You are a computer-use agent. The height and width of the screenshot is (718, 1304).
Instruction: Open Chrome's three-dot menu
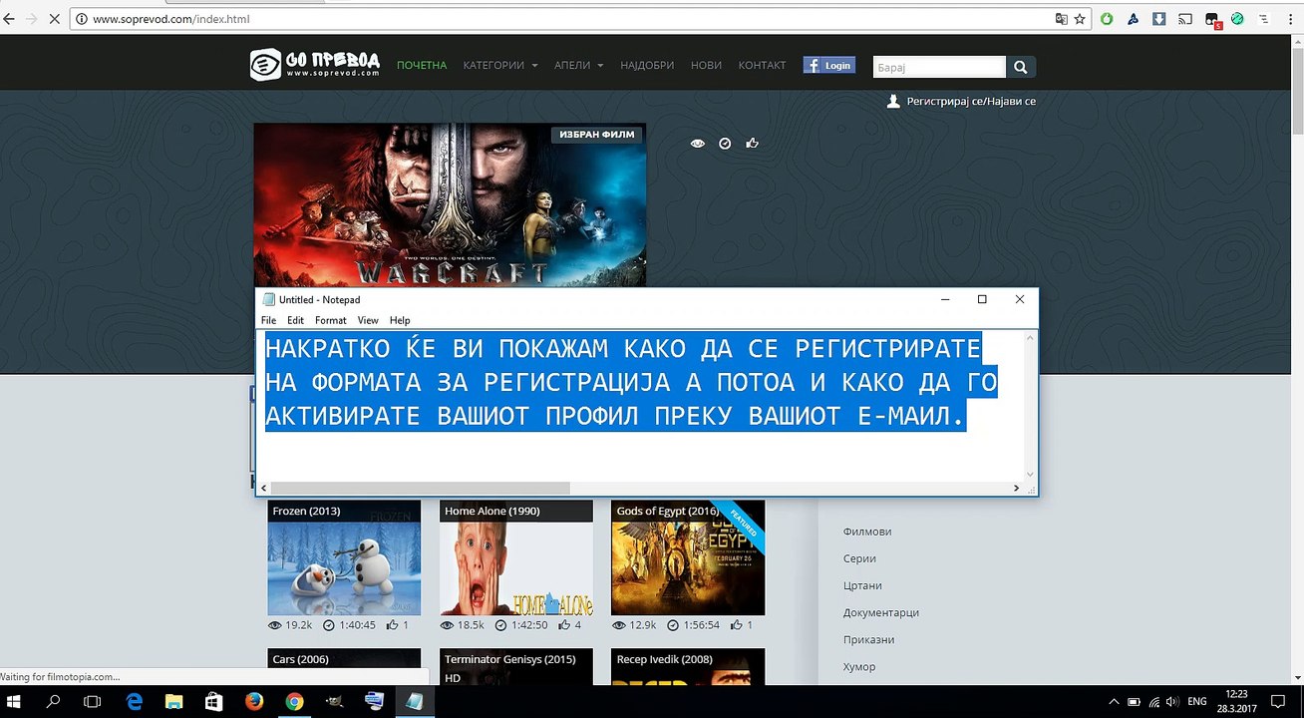click(1289, 19)
